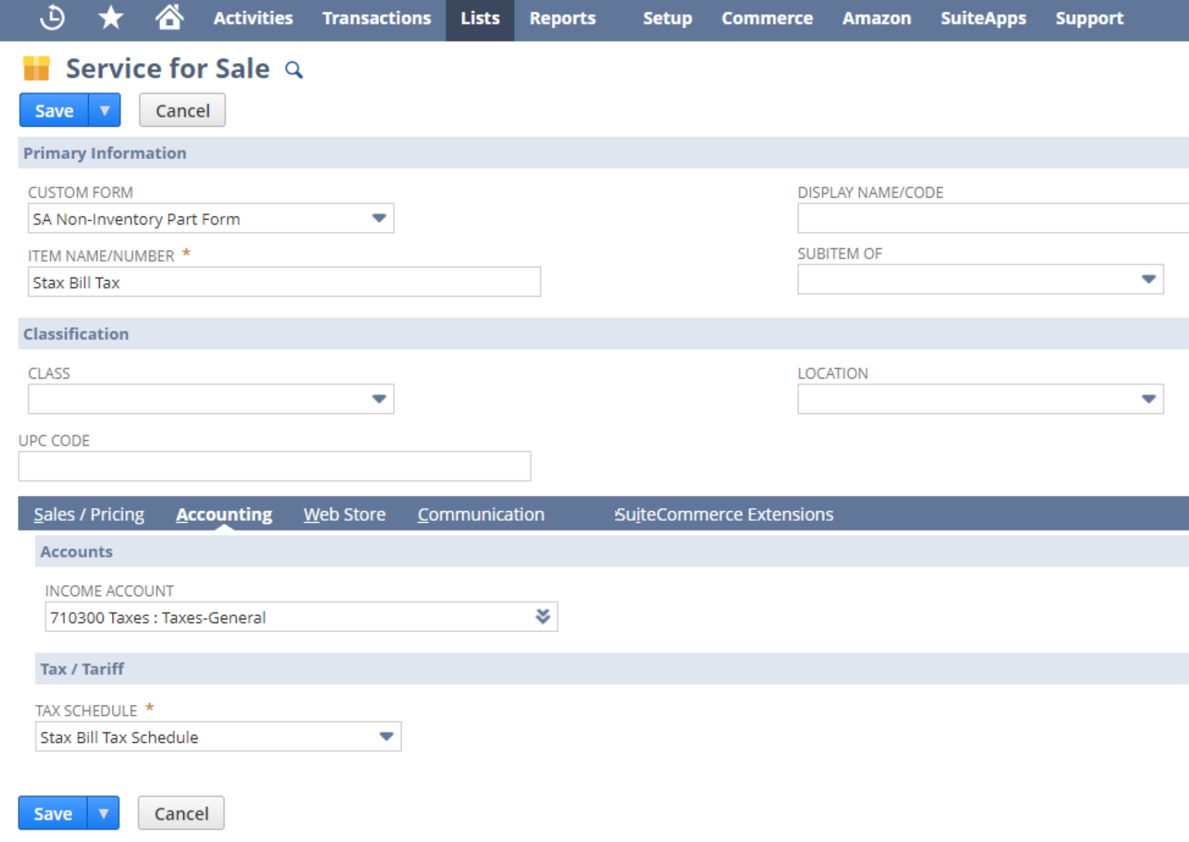Expand the Subitem Of dropdown
Image resolution: width=1189 pixels, height=842 pixels.
coord(980,279)
